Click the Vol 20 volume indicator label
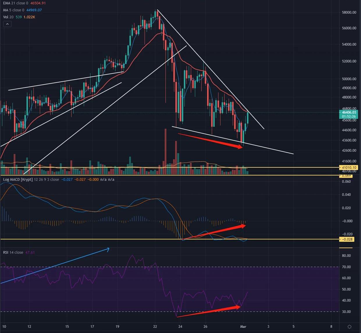 (8, 17)
